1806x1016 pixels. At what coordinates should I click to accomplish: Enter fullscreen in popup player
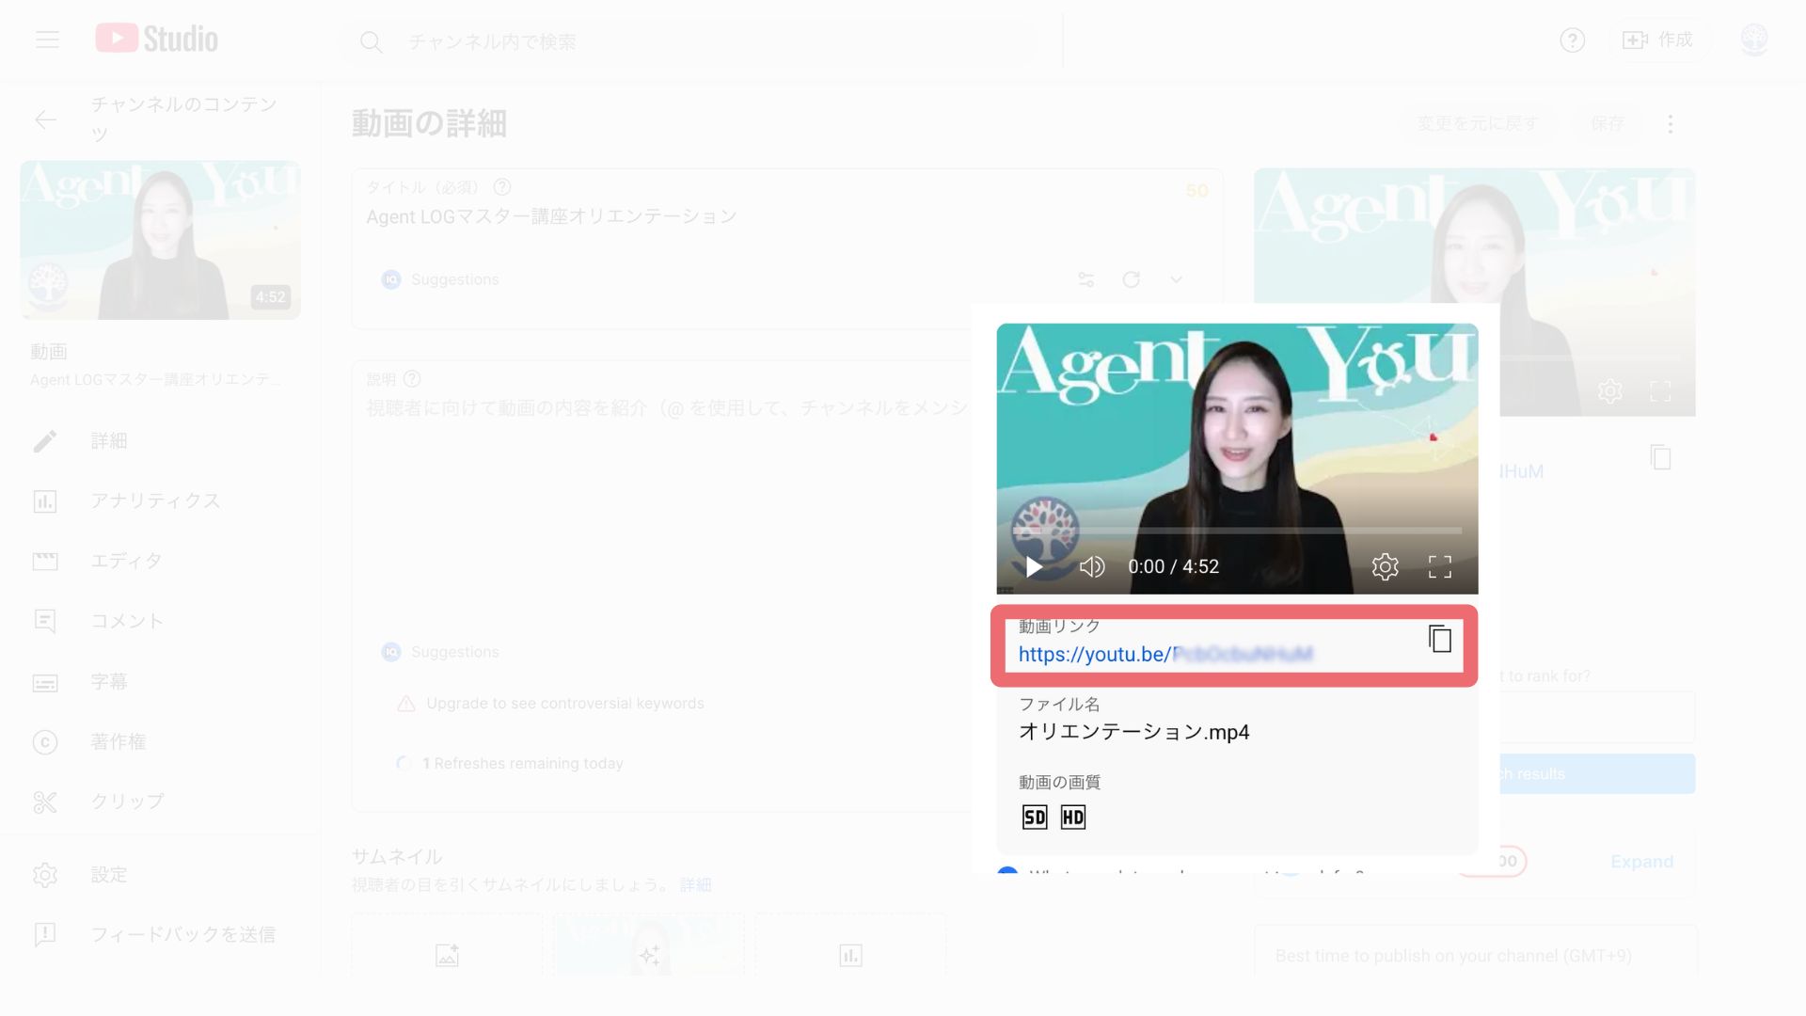pos(1439,566)
